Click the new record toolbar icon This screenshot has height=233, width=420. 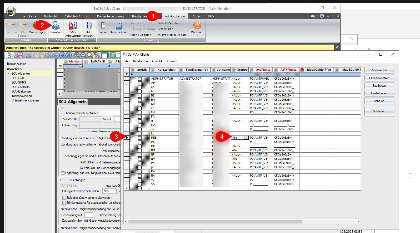tap(8, 55)
